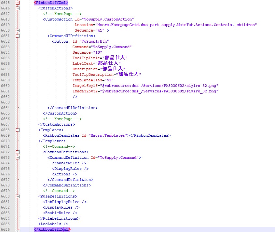Collapse the CommandDefinition fold on line 6673
The height and width of the screenshot is (232, 275).
tap(18, 157)
